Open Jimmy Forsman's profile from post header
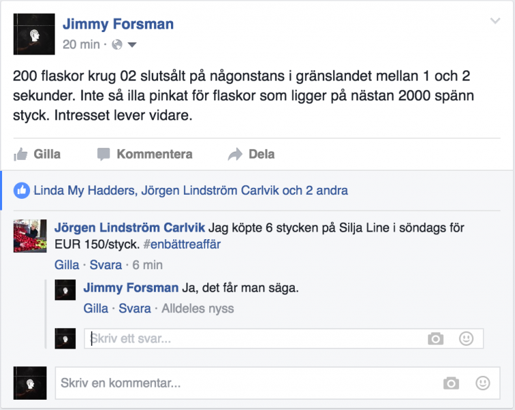This screenshot has width=515, height=410. coord(118,24)
